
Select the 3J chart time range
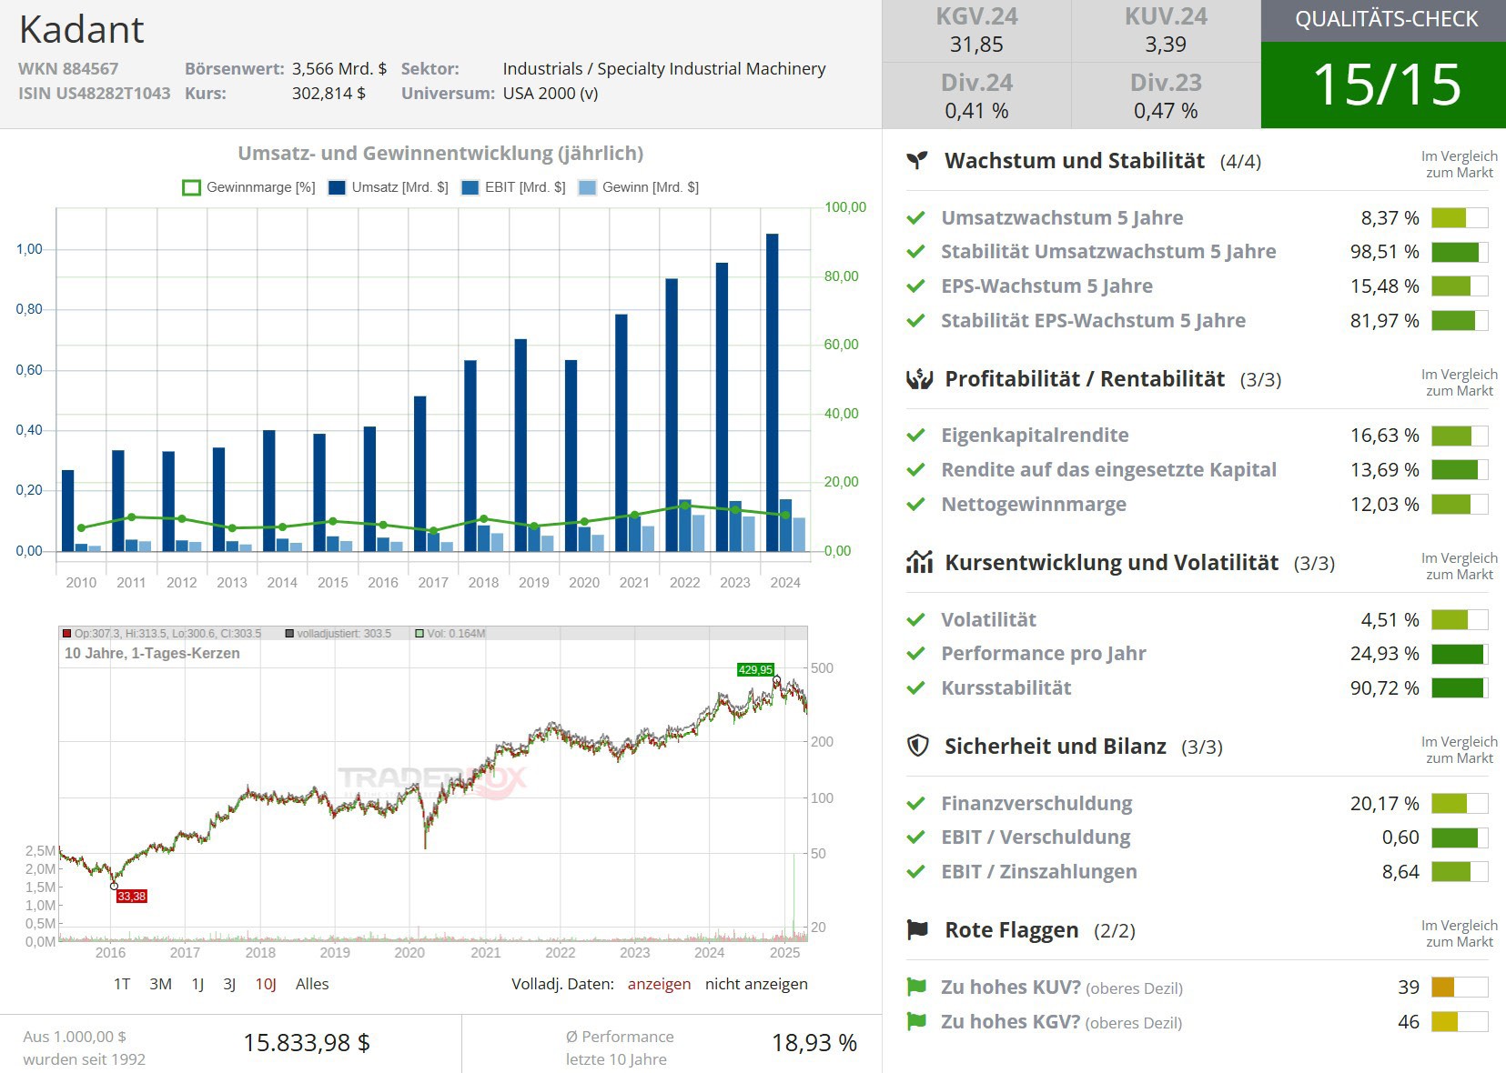[229, 984]
